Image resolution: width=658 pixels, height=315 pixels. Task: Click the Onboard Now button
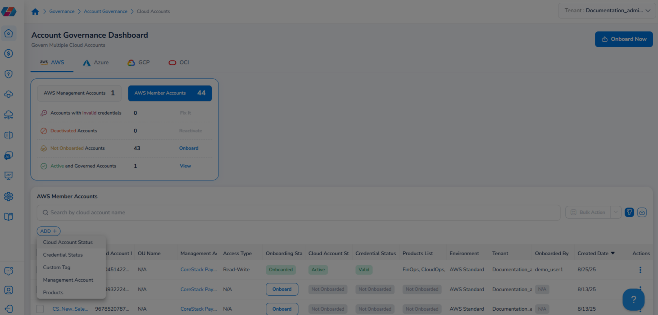(624, 39)
